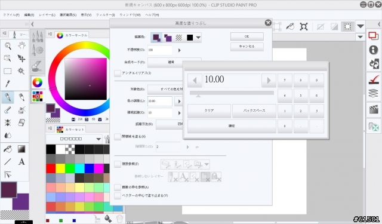Image resolution: width=382 pixels, height=224 pixels.
Task: Open the 選択範囲(S) menu
Action: [x=68, y=15]
